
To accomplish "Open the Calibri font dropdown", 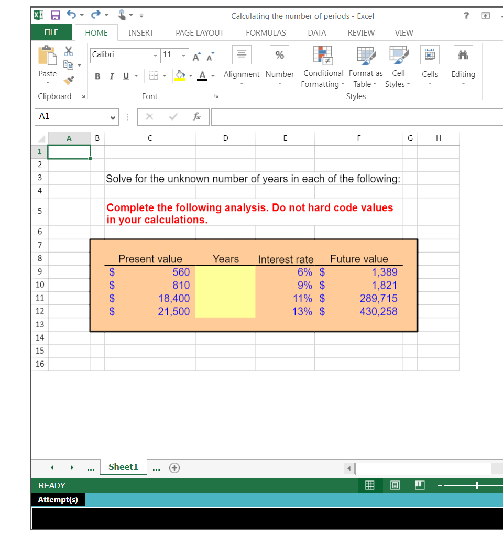I will pyautogui.click(x=155, y=55).
